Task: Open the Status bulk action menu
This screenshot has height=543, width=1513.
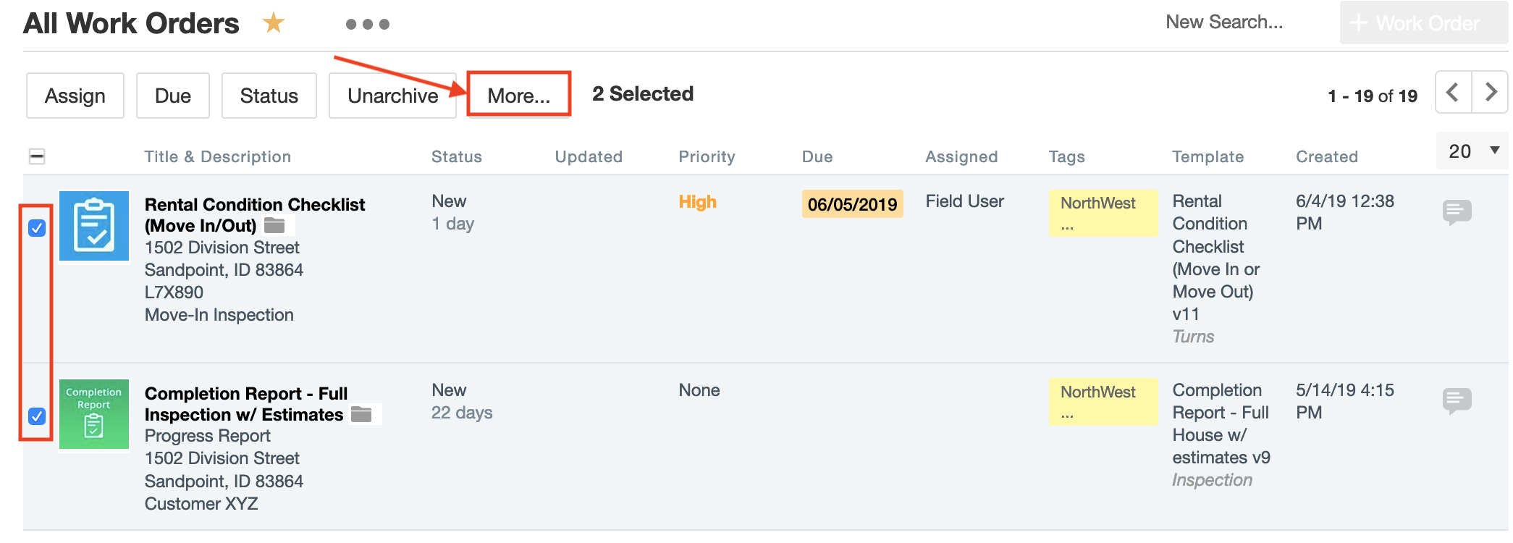Action: tap(269, 96)
